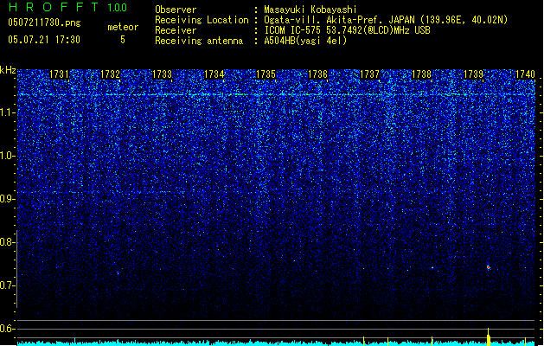Viewport: 544px width, 346px height.
Task: Click the date stamp 05.07.21 17:30
Action: point(44,40)
